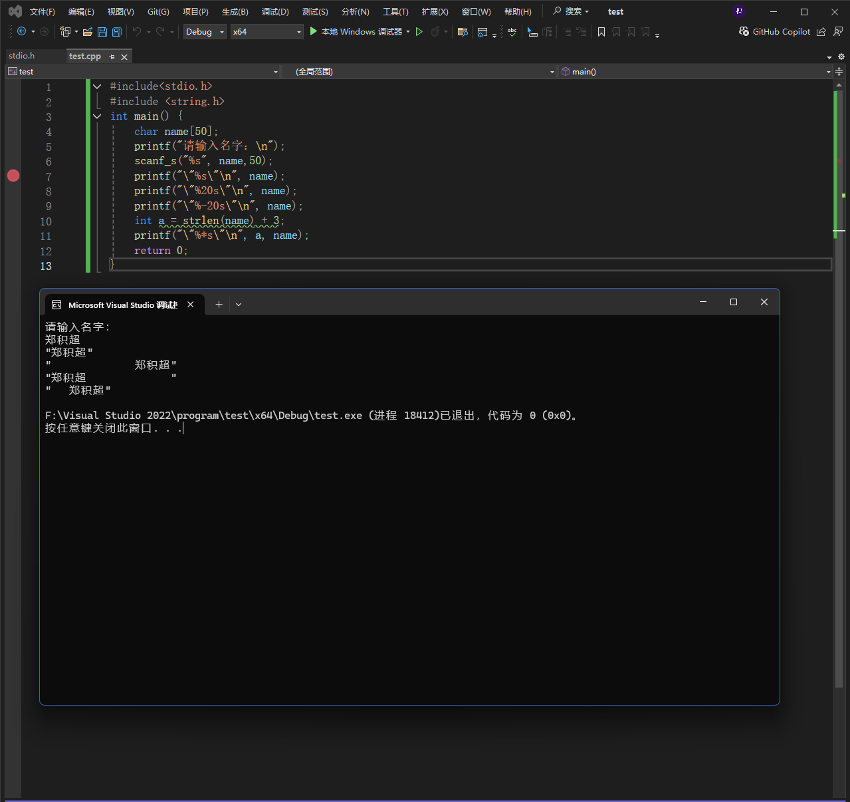This screenshot has width=850, height=802.
Task: Open the x64 platform dropdown
Action: [x=266, y=31]
